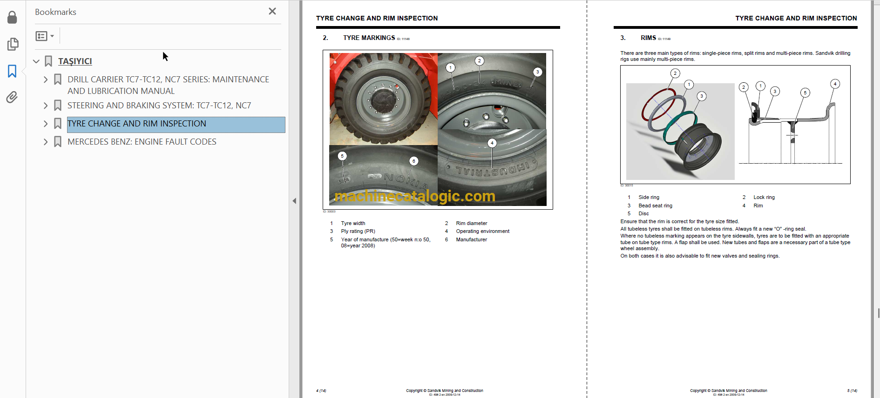
Task: Collapse the navigation pane using divider arrow
Action: tap(294, 201)
